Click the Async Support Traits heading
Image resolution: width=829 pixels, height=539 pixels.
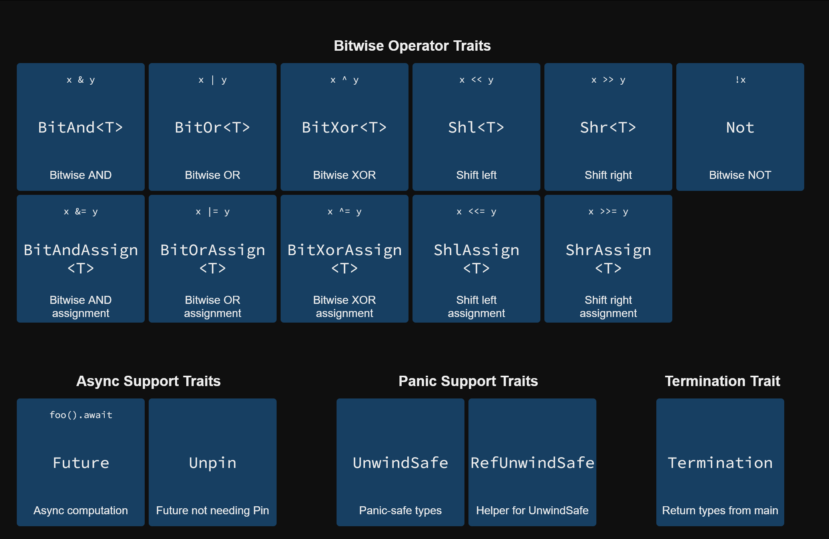click(x=148, y=381)
